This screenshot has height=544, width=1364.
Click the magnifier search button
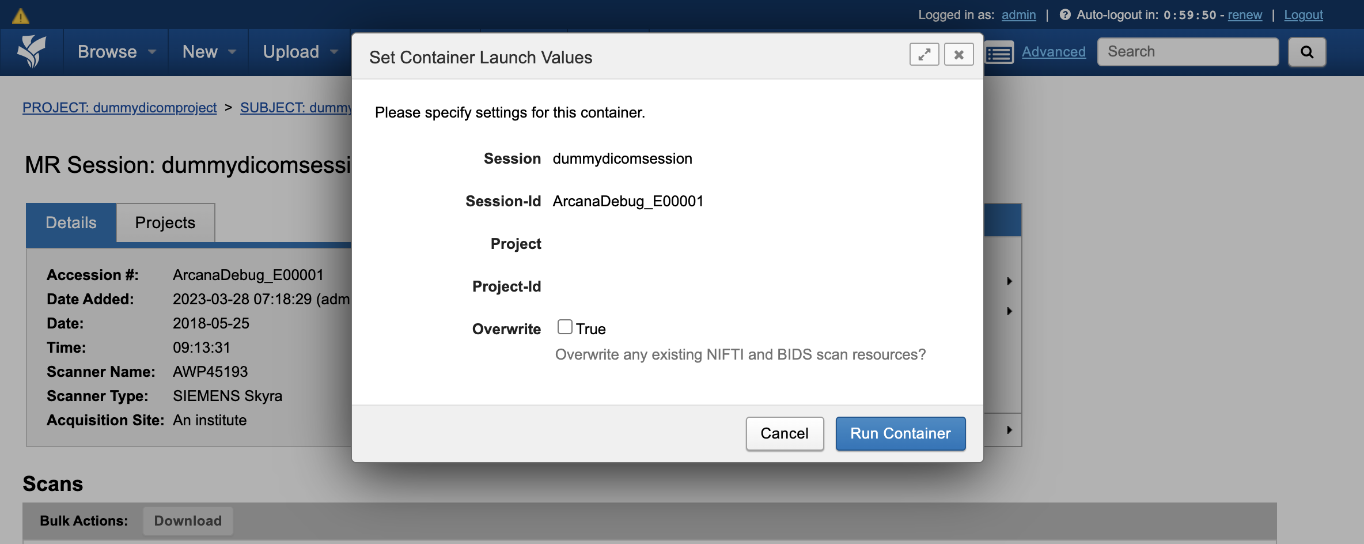pyautogui.click(x=1307, y=52)
